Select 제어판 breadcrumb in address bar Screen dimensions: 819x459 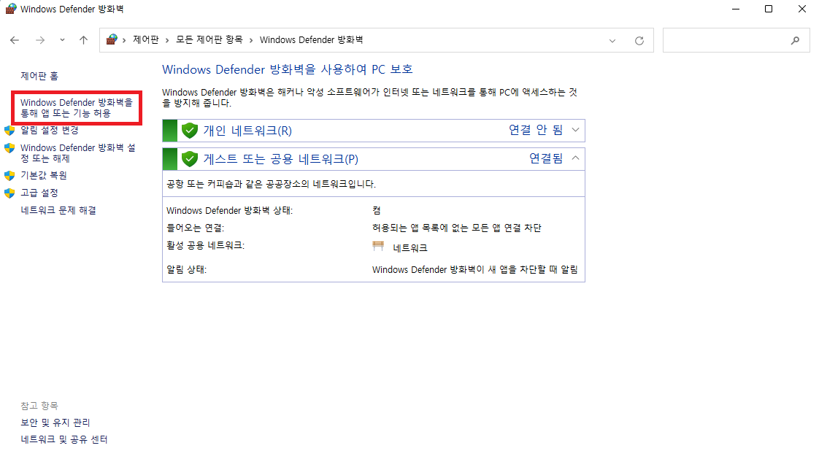click(x=146, y=39)
